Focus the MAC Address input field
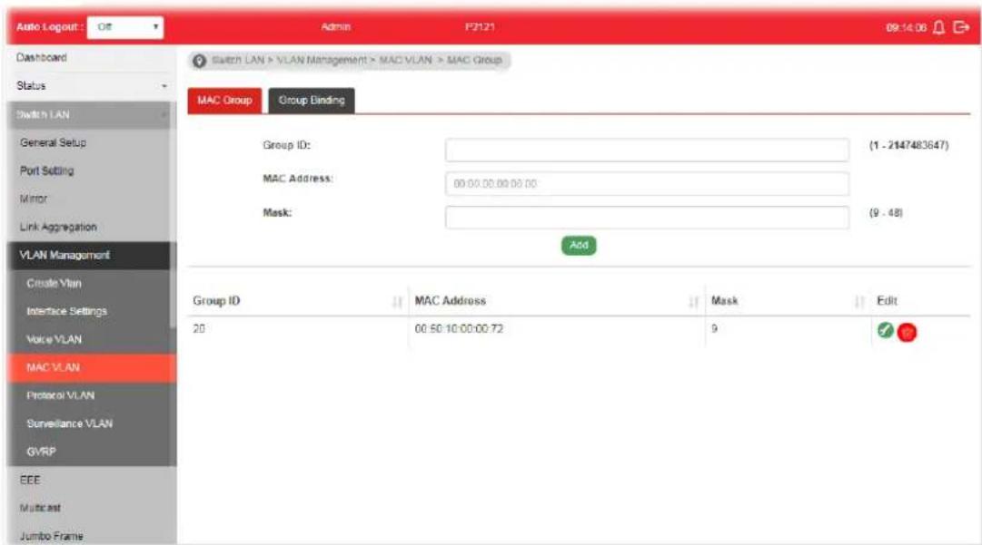The height and width of the screenshot is (545, 982). [647, 184]
